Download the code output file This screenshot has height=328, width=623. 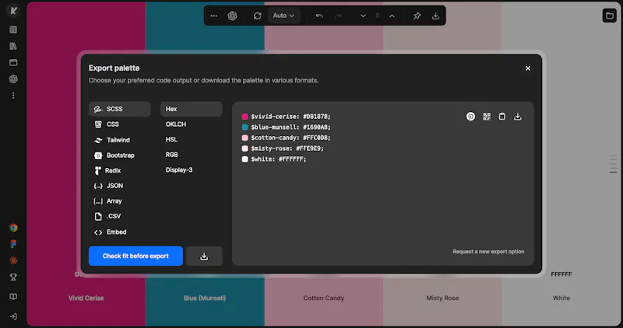(517, 117)
